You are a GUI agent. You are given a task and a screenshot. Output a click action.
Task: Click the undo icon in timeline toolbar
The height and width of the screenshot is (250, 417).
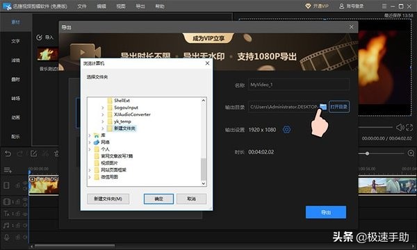[x=8, y=153]
